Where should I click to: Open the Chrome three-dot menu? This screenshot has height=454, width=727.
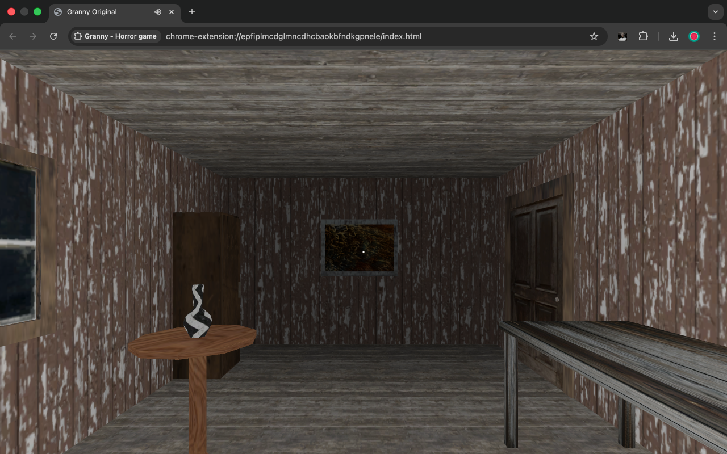714,36
